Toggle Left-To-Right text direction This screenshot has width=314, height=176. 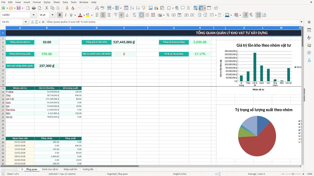tap(245, 15)
